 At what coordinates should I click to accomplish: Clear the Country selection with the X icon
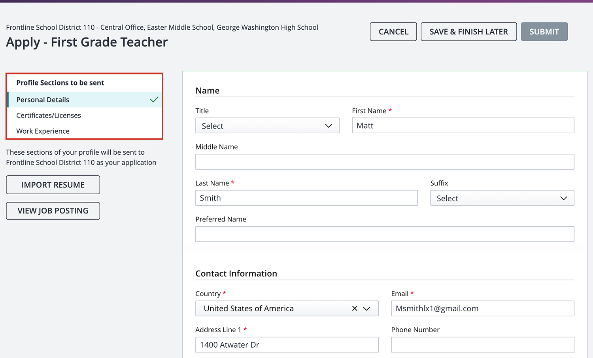(355, 309)
